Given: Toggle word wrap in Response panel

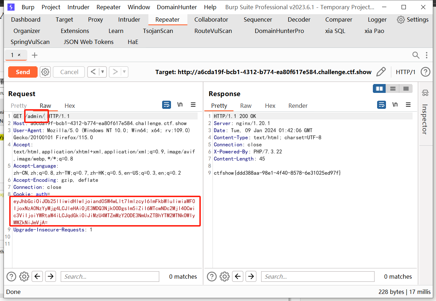Looking at the screenshot, I should pyautogui.click(x=381, y=105).
